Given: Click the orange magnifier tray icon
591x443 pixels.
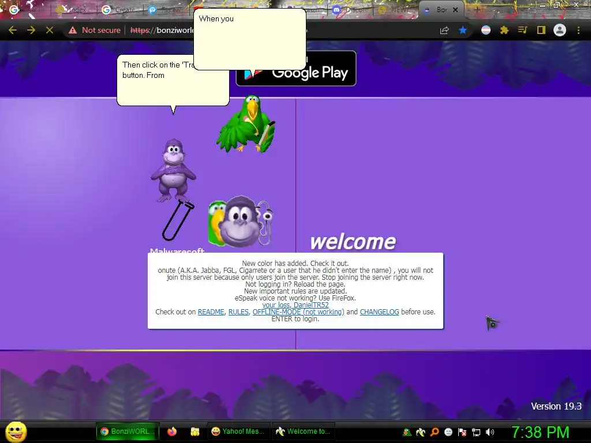Looking at the screenshot, I should pyautogui.click(x=435, y=433).
